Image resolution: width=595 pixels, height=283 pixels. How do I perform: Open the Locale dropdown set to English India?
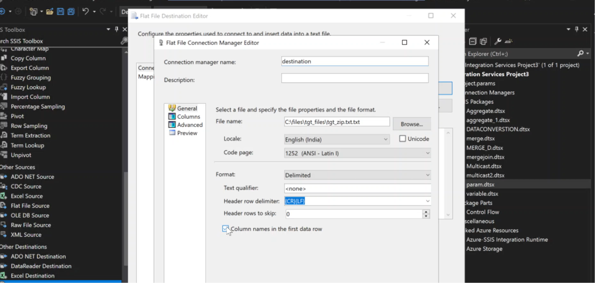(x=385, y=138)
